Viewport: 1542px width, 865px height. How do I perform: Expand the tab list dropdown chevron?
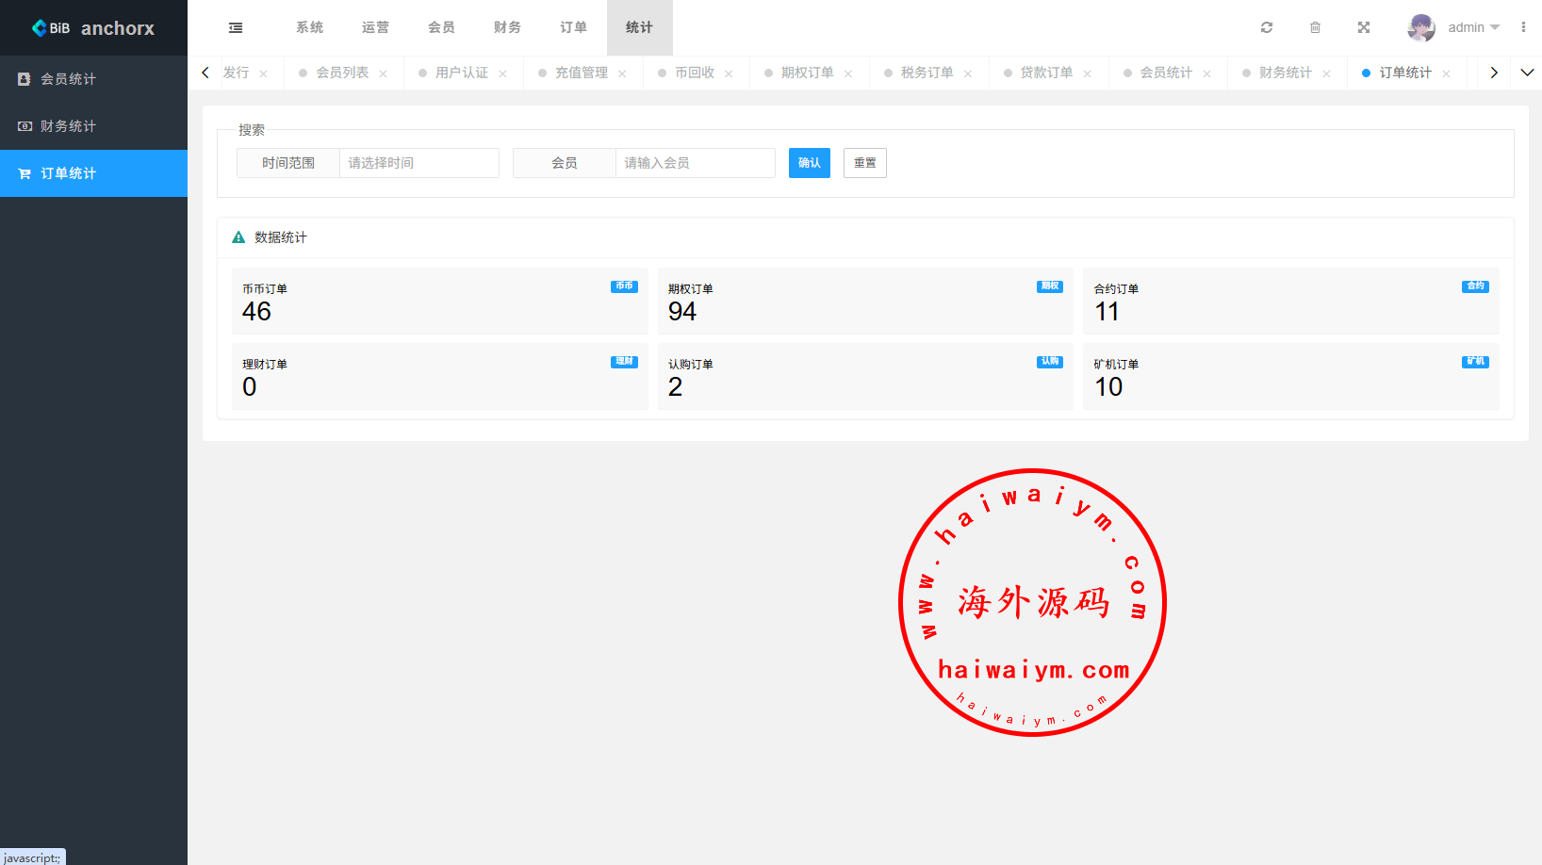1527,73
